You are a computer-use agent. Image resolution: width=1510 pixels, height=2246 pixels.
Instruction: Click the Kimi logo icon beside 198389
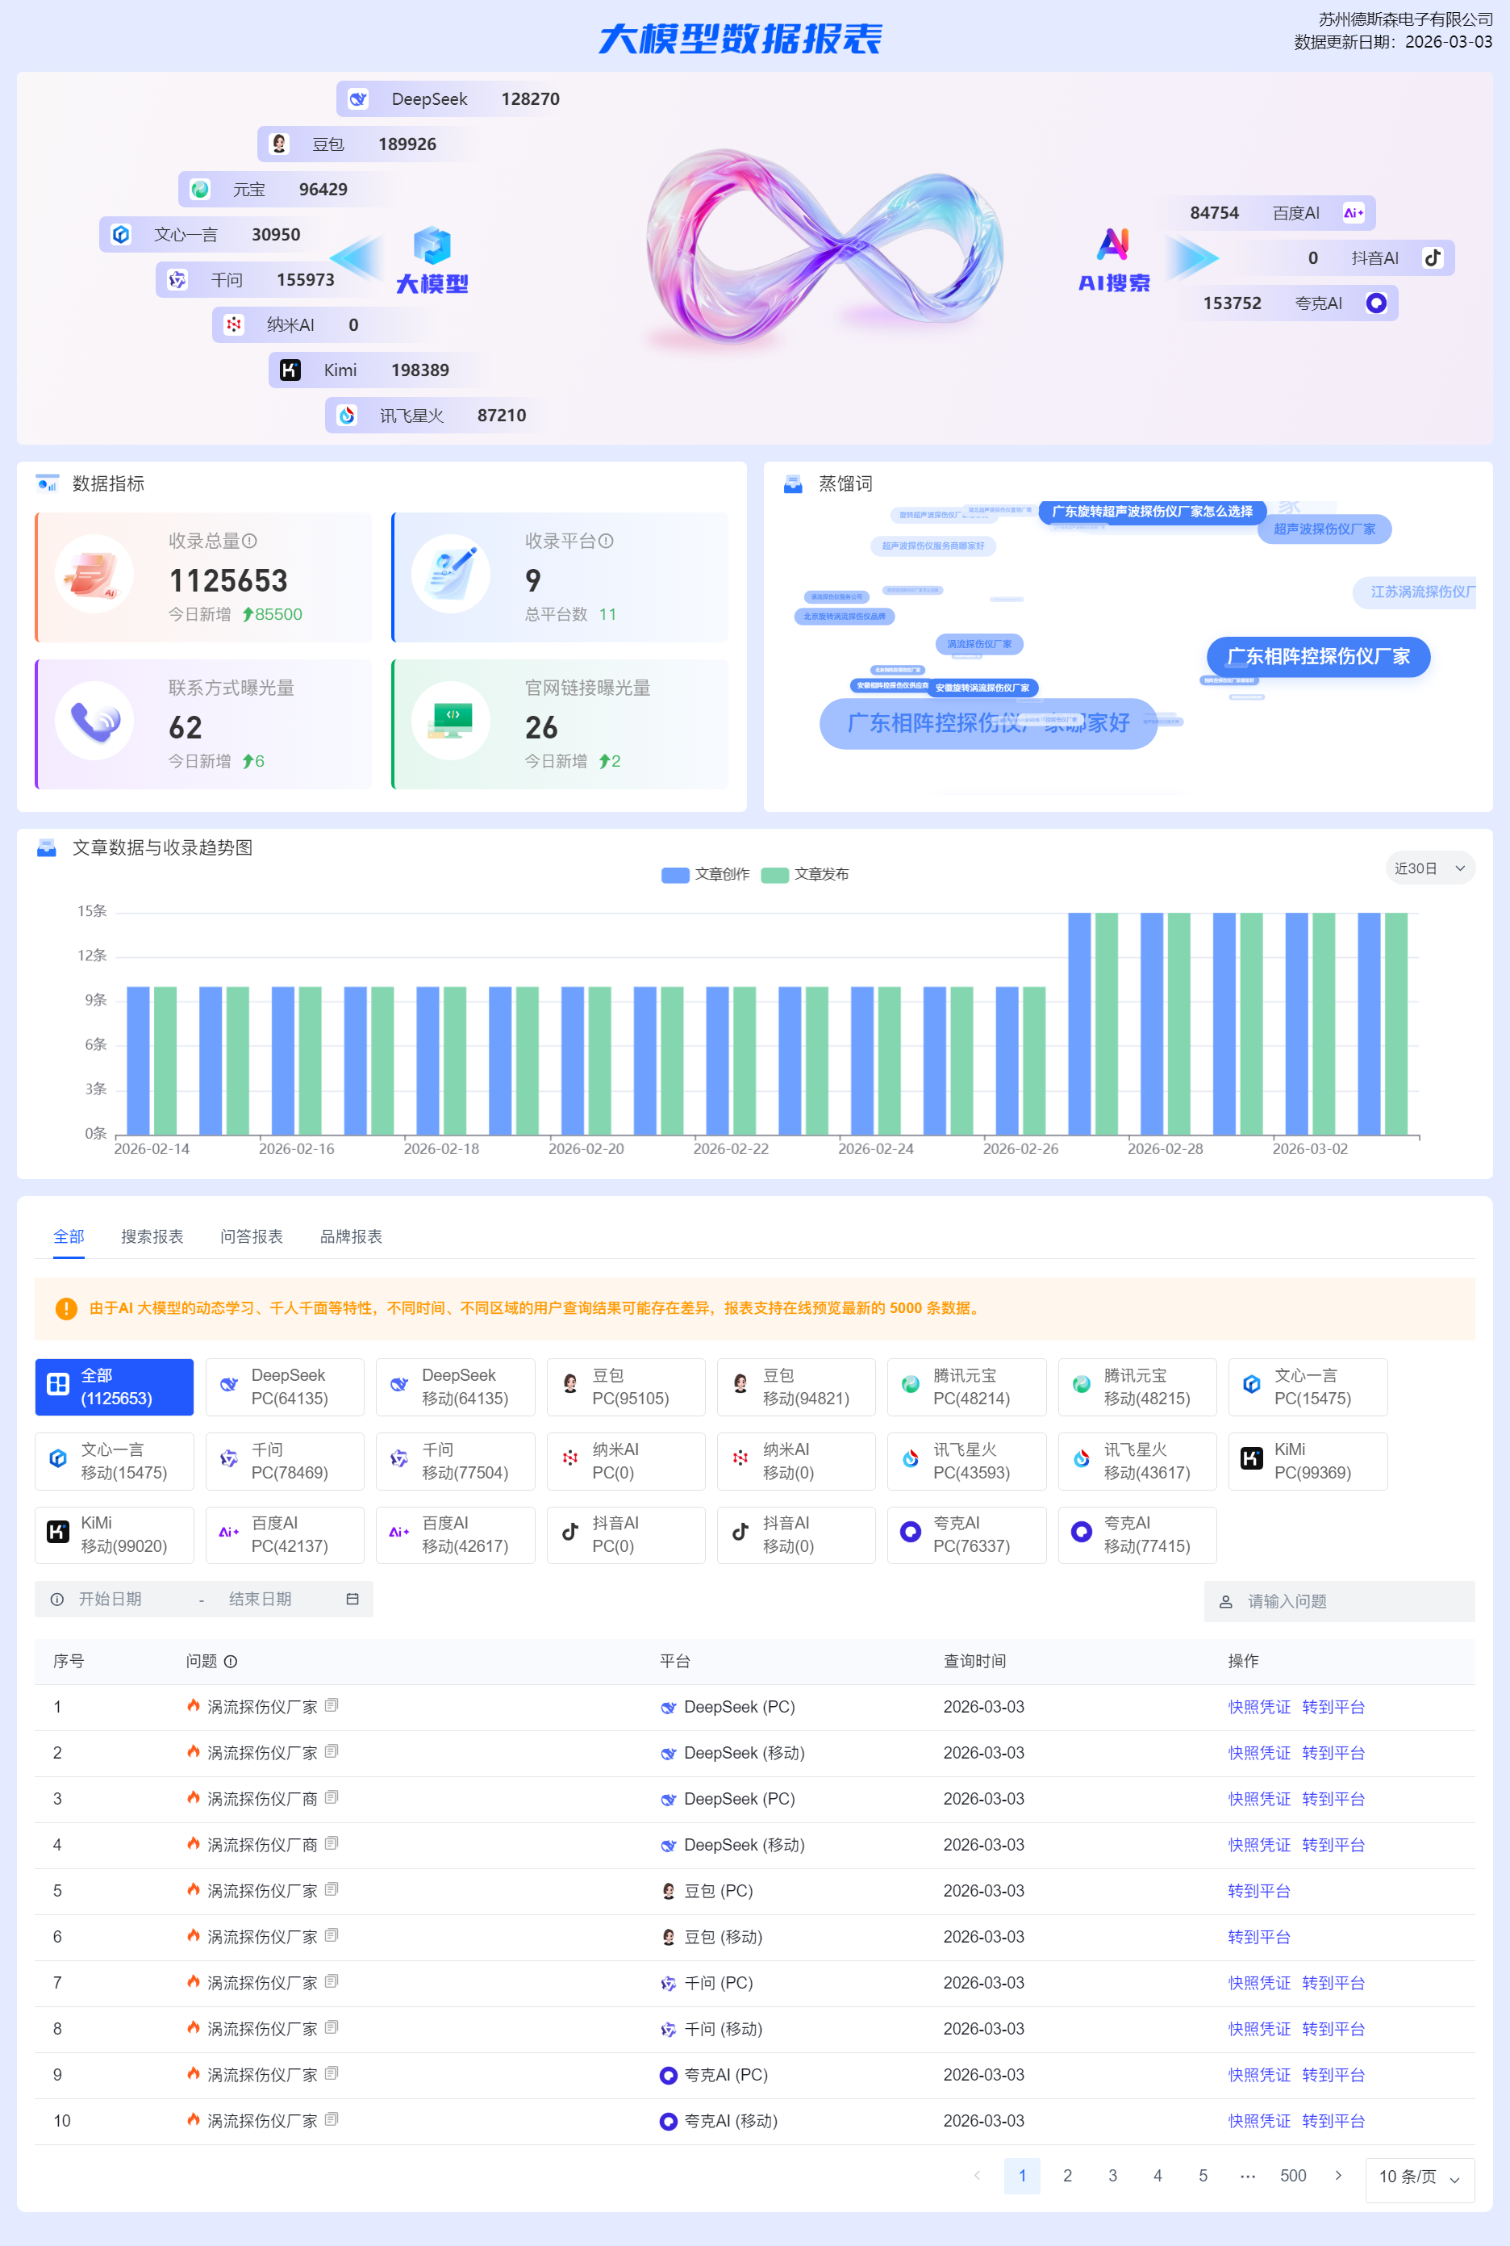pos(291,370)
